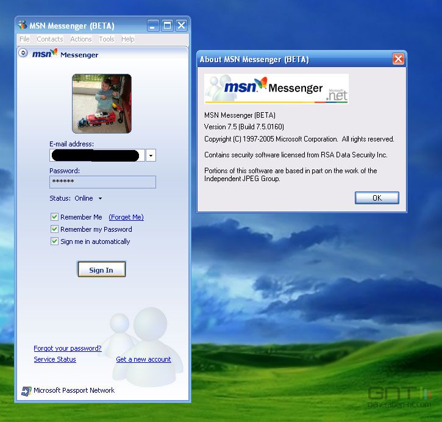Image resolution: width=442 pixels, height=422 pixels.
Task: Close the MSN Messenger main window
Action: click(x=181, y=26)
